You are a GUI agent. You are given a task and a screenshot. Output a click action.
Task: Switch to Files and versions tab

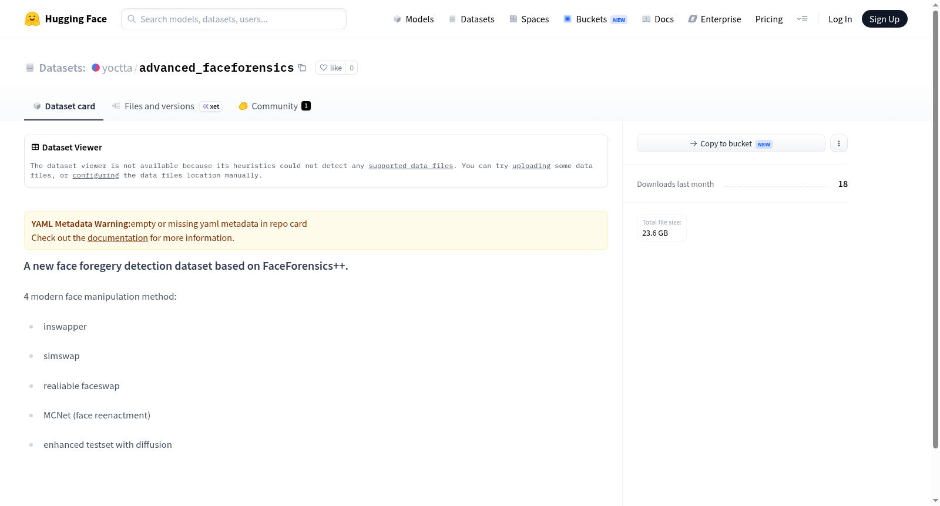coord(167,106)
